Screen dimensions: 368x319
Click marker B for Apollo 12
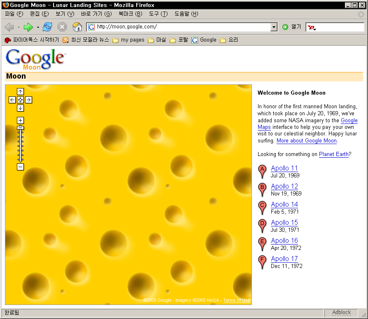262,189
